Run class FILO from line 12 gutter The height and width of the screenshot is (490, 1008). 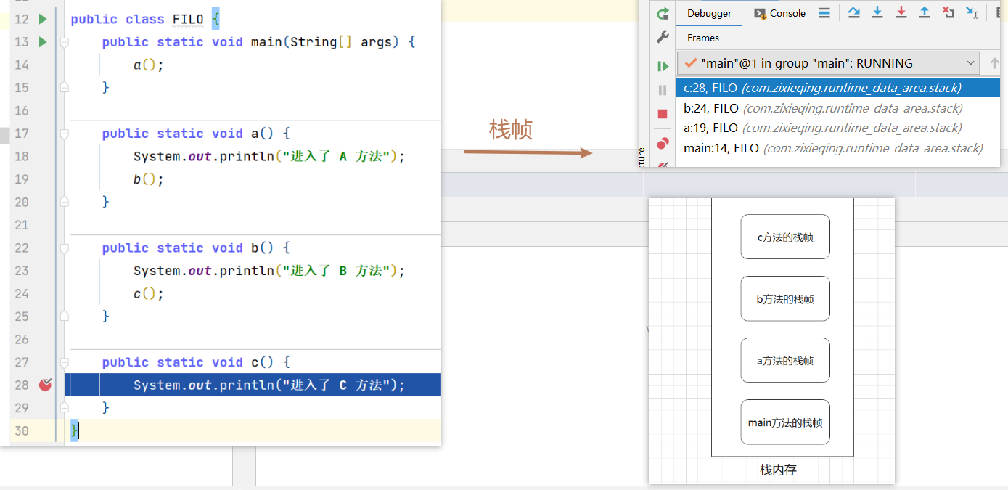click(43, 19)
